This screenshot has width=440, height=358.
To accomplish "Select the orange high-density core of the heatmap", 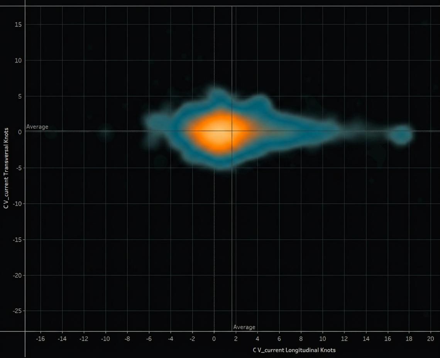I will point(221,132).
